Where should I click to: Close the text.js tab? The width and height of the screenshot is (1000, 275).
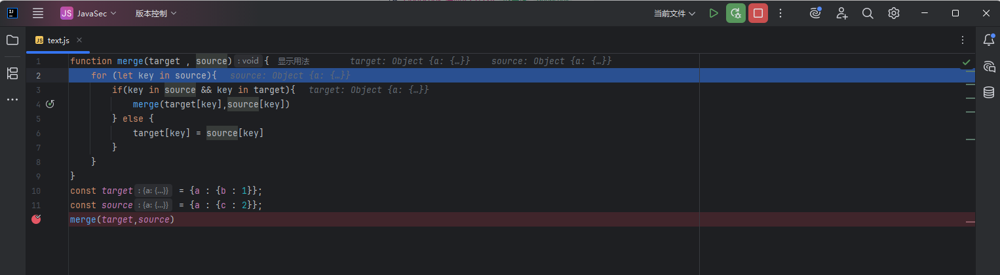(79, 40)
